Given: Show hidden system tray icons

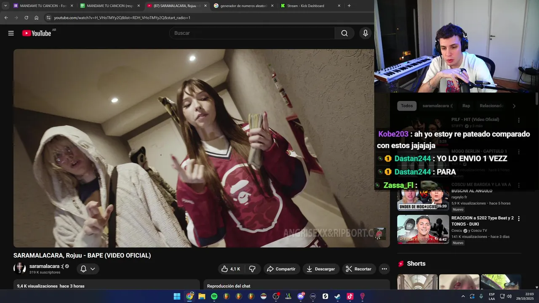Looking at the screenshot, I should [x=463, y=296].
